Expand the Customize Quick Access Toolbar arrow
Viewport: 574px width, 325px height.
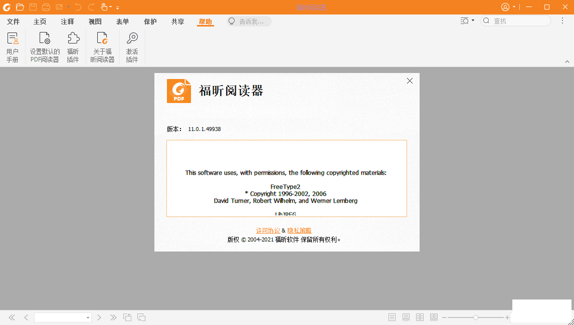(x=117, y=7)
